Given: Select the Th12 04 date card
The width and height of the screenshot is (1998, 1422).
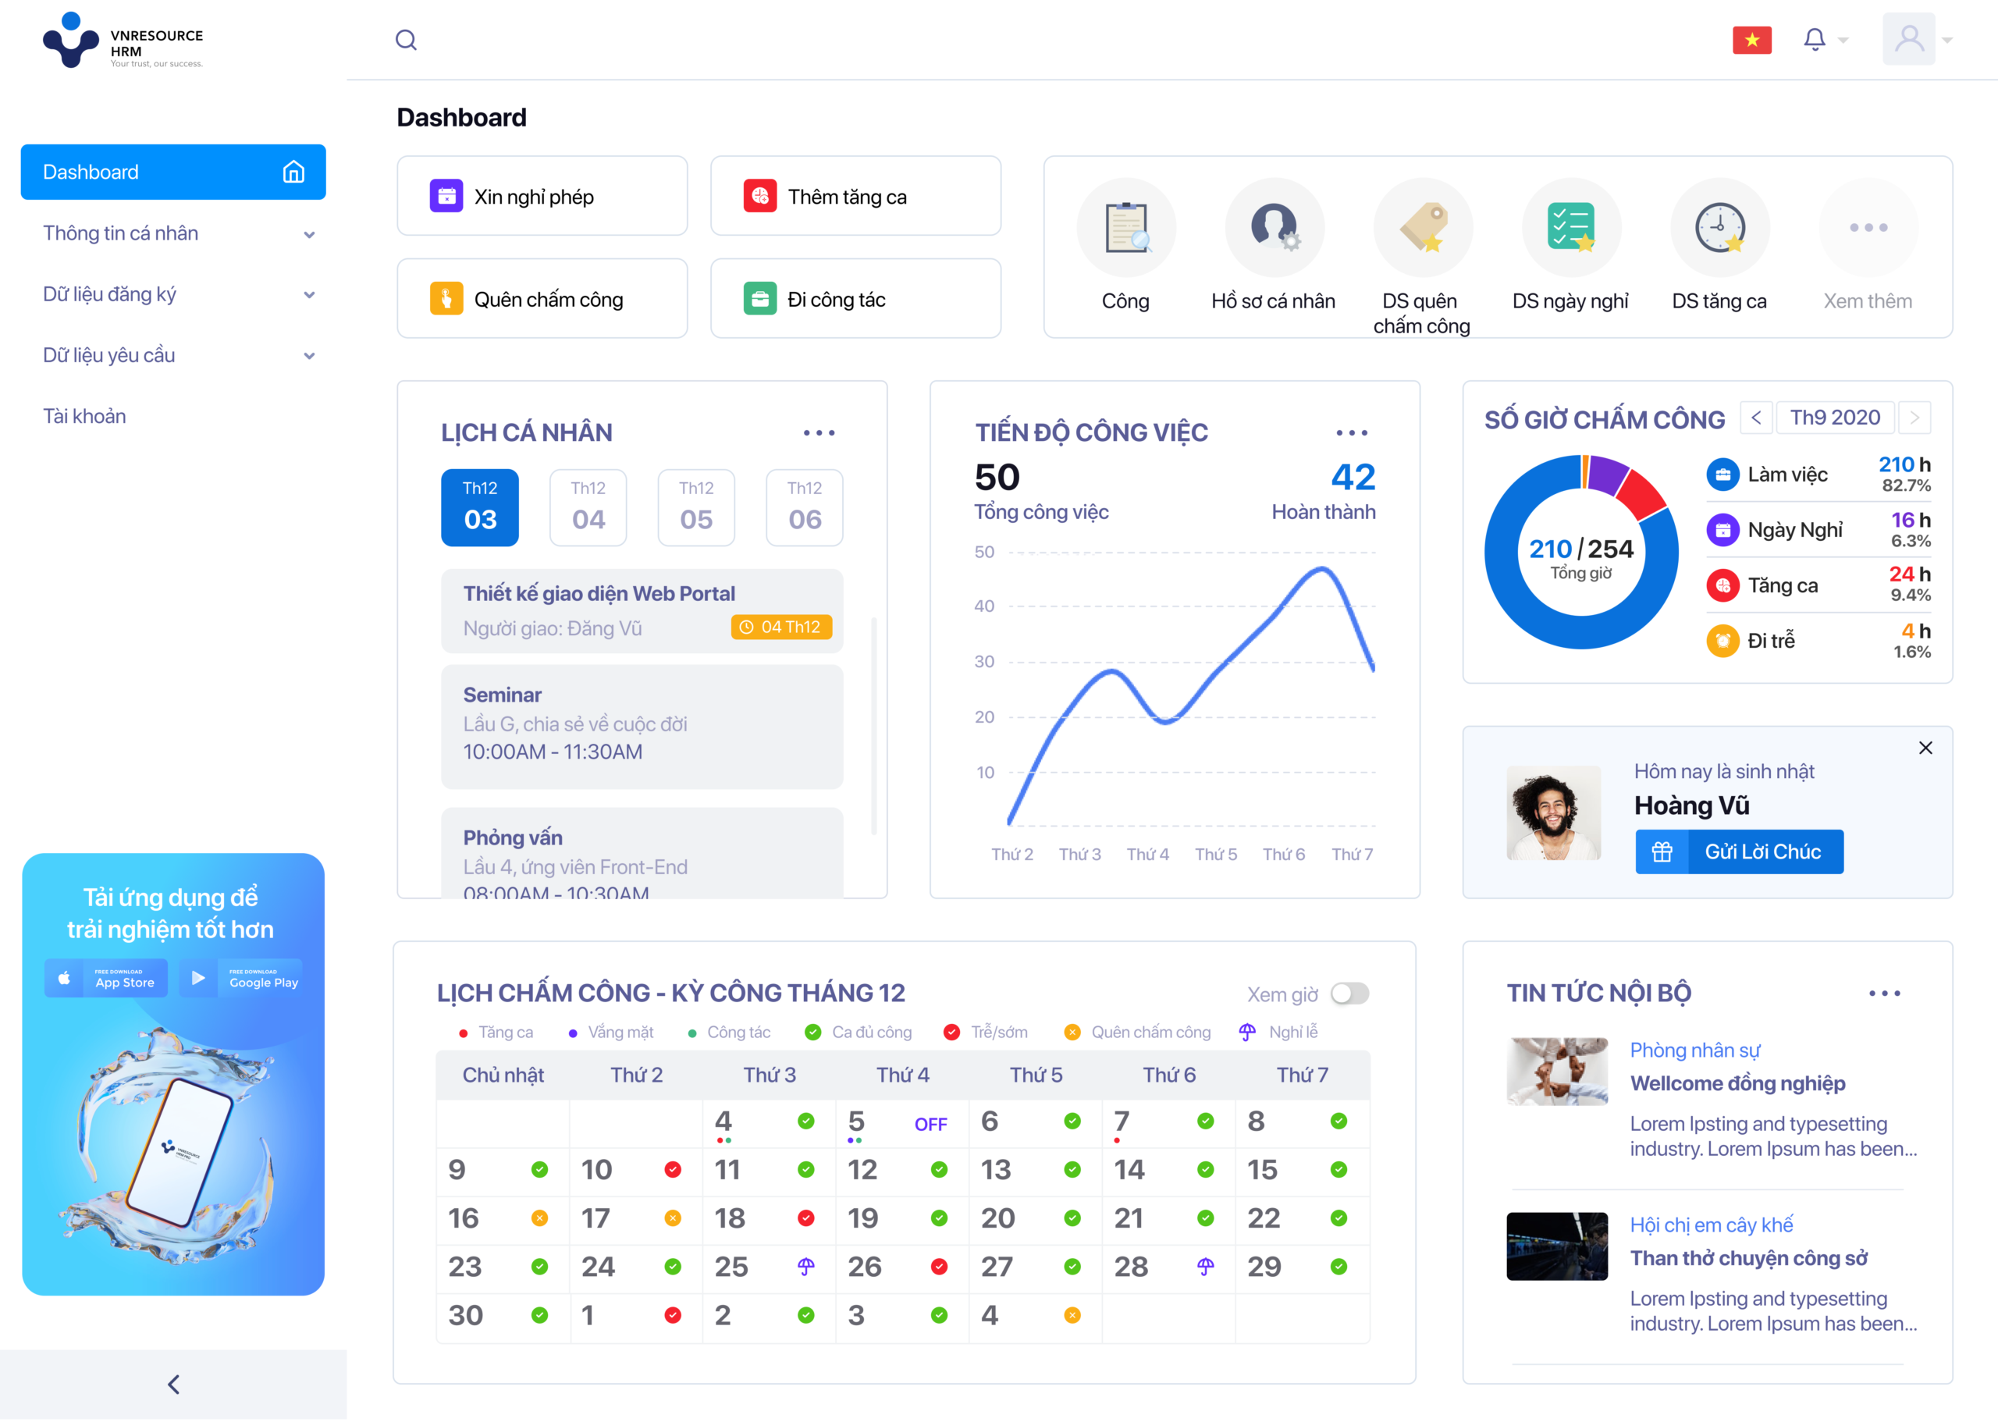Looking at the screenshot, I should [588, 508].
